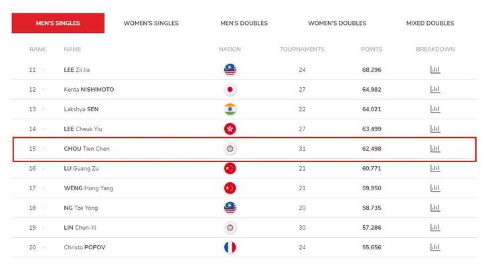Viewport: 482px width, 272px height.
Task: Open breakdown icon for LU Guang Zu
Action: pos(435,168)
